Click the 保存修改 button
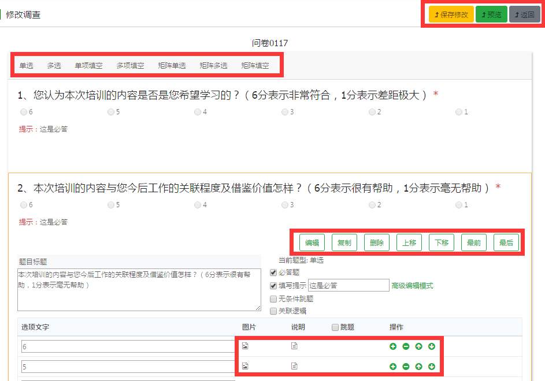This screenshot has height=381, width=545. tap(451, 14)
